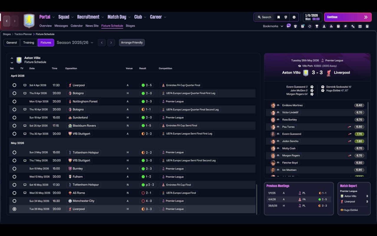
Task: Switch to the Overview tab
Action: [x=46, y=26]
